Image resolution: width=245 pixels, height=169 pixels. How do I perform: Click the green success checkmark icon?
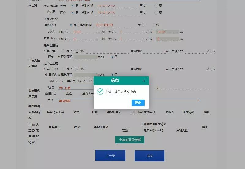[x=100, y=92]
